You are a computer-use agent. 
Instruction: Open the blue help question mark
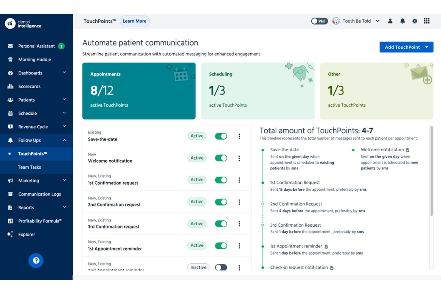coord(36,260)
